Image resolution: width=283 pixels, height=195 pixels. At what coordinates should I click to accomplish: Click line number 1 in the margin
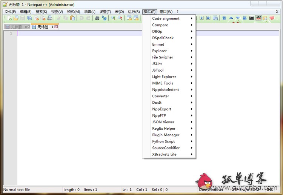coord(11,33)
